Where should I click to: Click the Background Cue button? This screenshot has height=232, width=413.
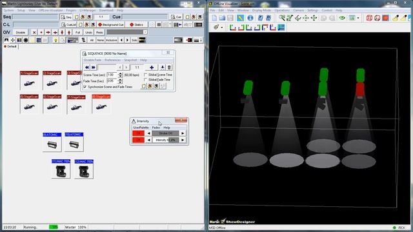tap(111, 24)
